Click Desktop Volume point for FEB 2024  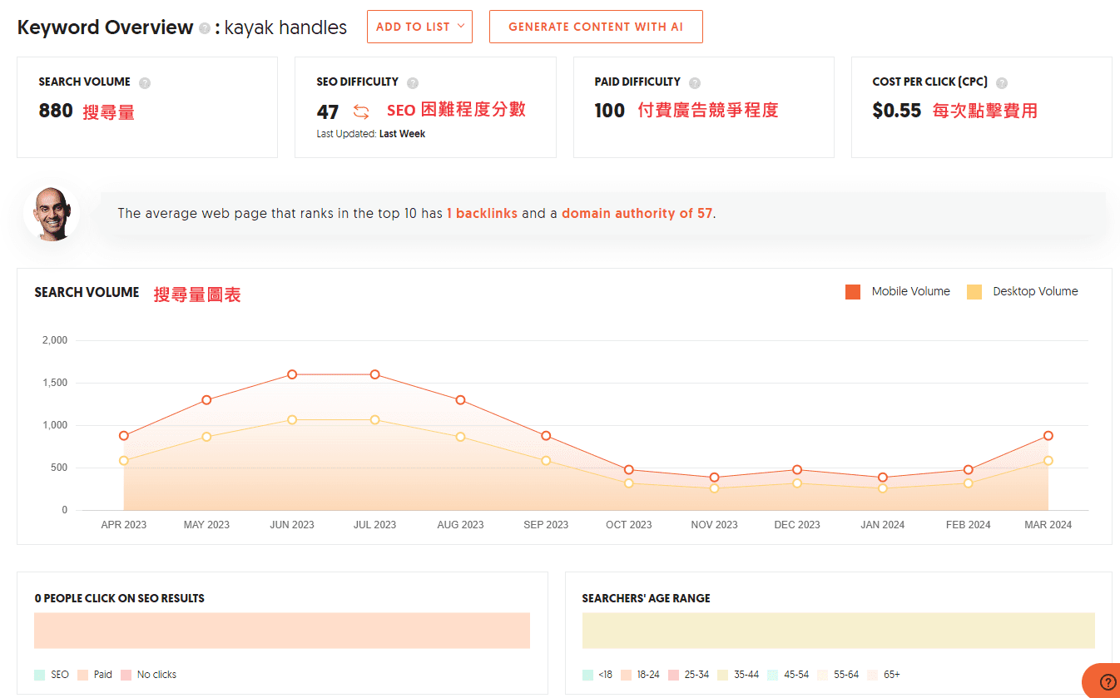(x=969, y=483)
